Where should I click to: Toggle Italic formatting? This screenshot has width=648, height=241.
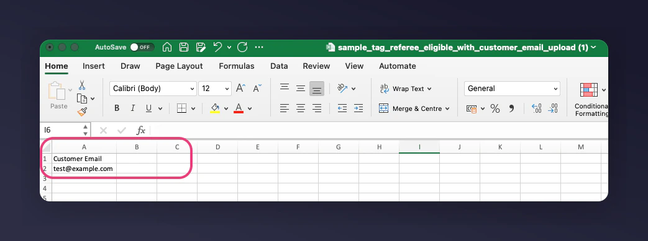coord(133,108)
